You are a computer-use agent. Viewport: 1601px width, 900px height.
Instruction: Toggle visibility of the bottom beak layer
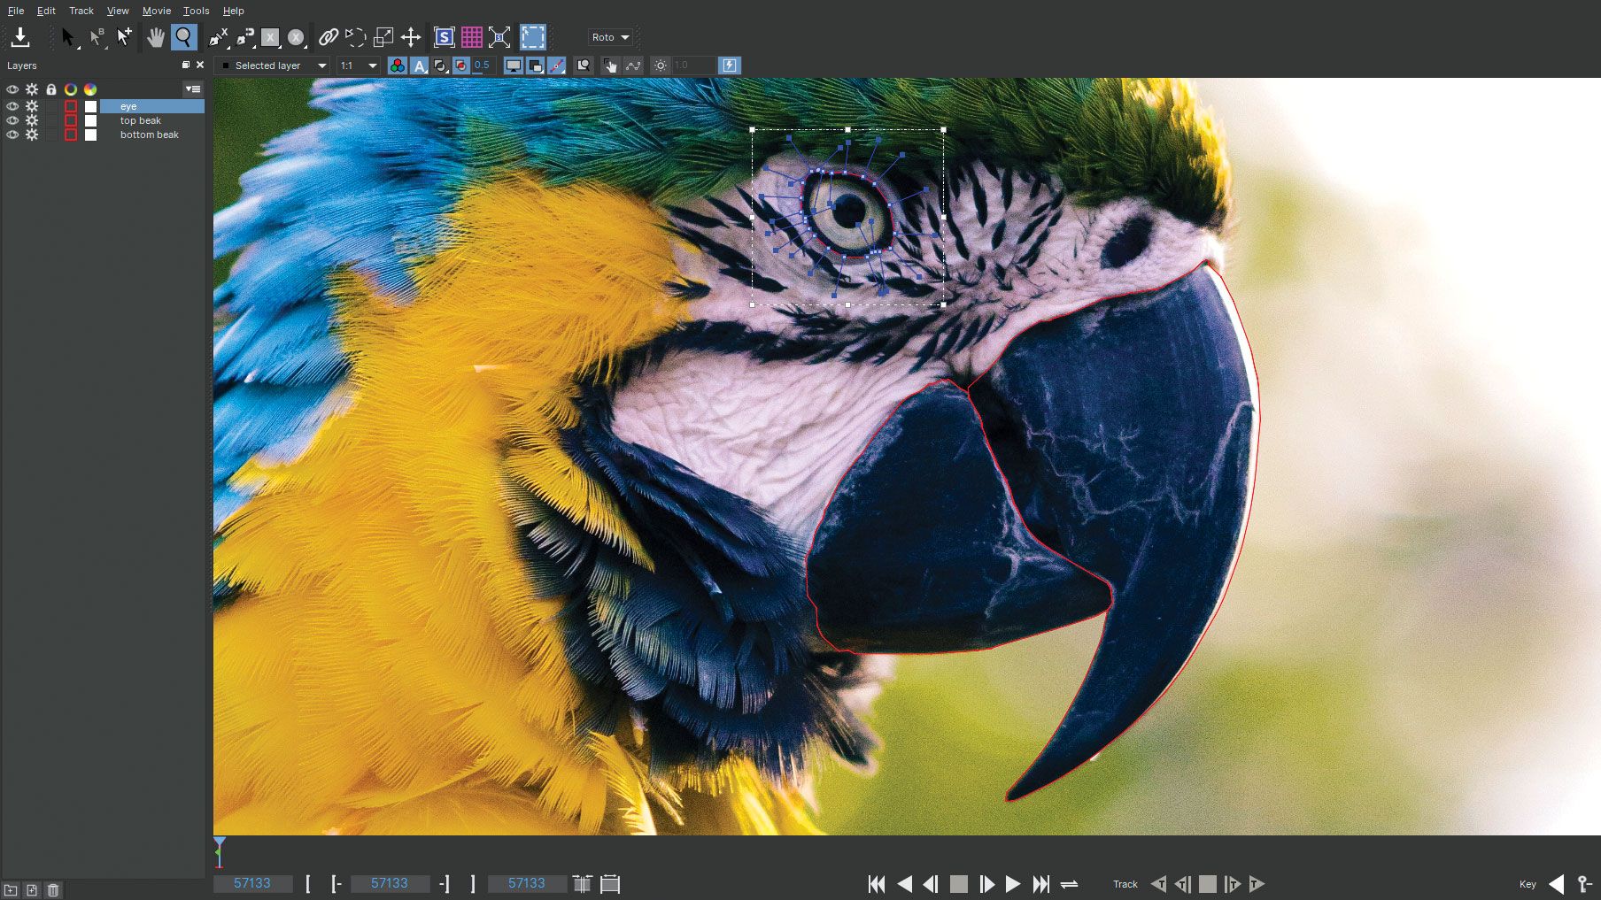(x=12, y=135)
